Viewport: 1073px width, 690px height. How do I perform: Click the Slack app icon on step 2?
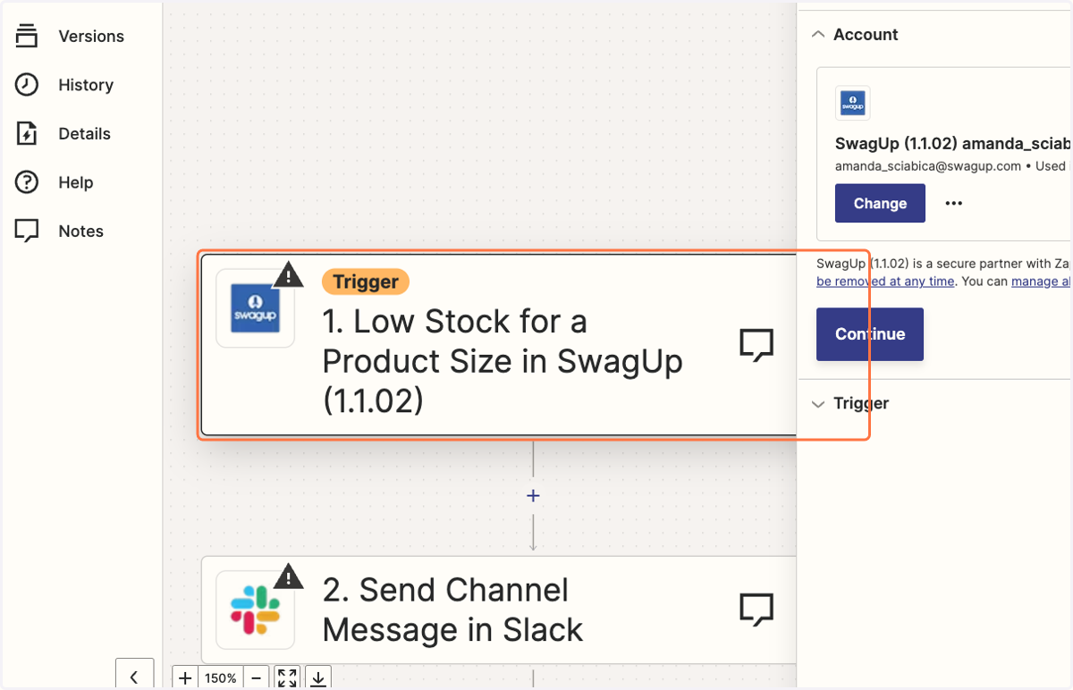point(255,610)
